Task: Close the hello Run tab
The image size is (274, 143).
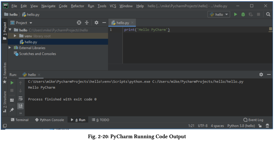Action: (x=39, y=75)
